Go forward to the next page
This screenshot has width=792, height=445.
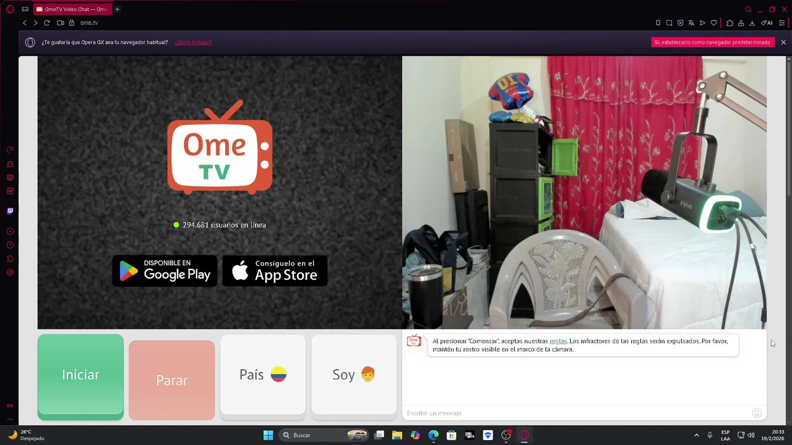pos(35,23)
